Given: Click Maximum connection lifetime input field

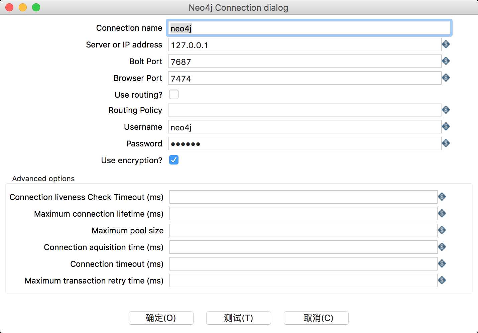Looking at the screenshot, I should click(x=303, y=214).
